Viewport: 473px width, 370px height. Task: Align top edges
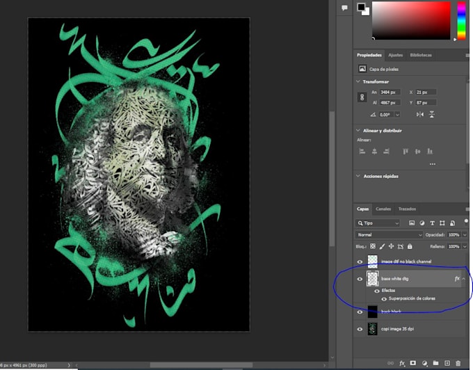[406, 152]
